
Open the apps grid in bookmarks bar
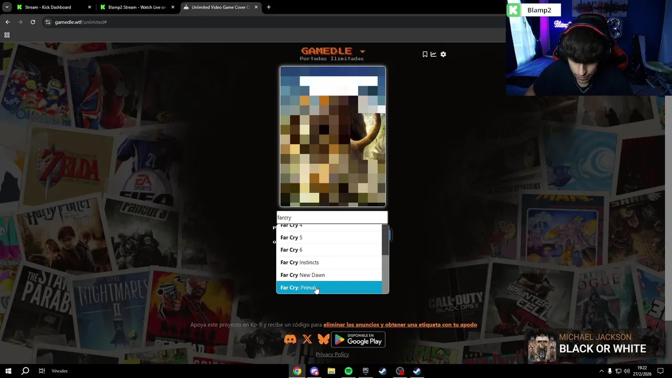(7, 35)
